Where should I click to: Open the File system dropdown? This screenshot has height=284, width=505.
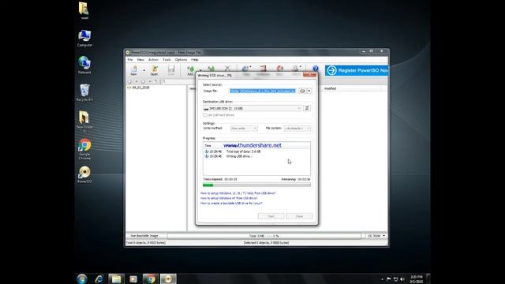(297, 128)
